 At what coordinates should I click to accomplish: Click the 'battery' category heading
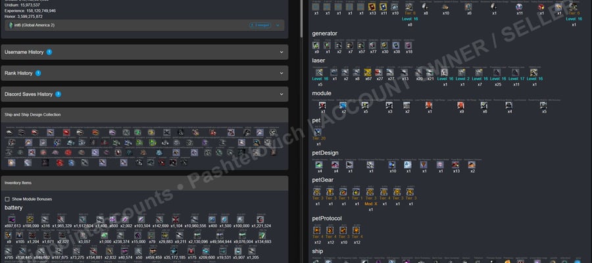pyautogui.click(x=14, y=208)
